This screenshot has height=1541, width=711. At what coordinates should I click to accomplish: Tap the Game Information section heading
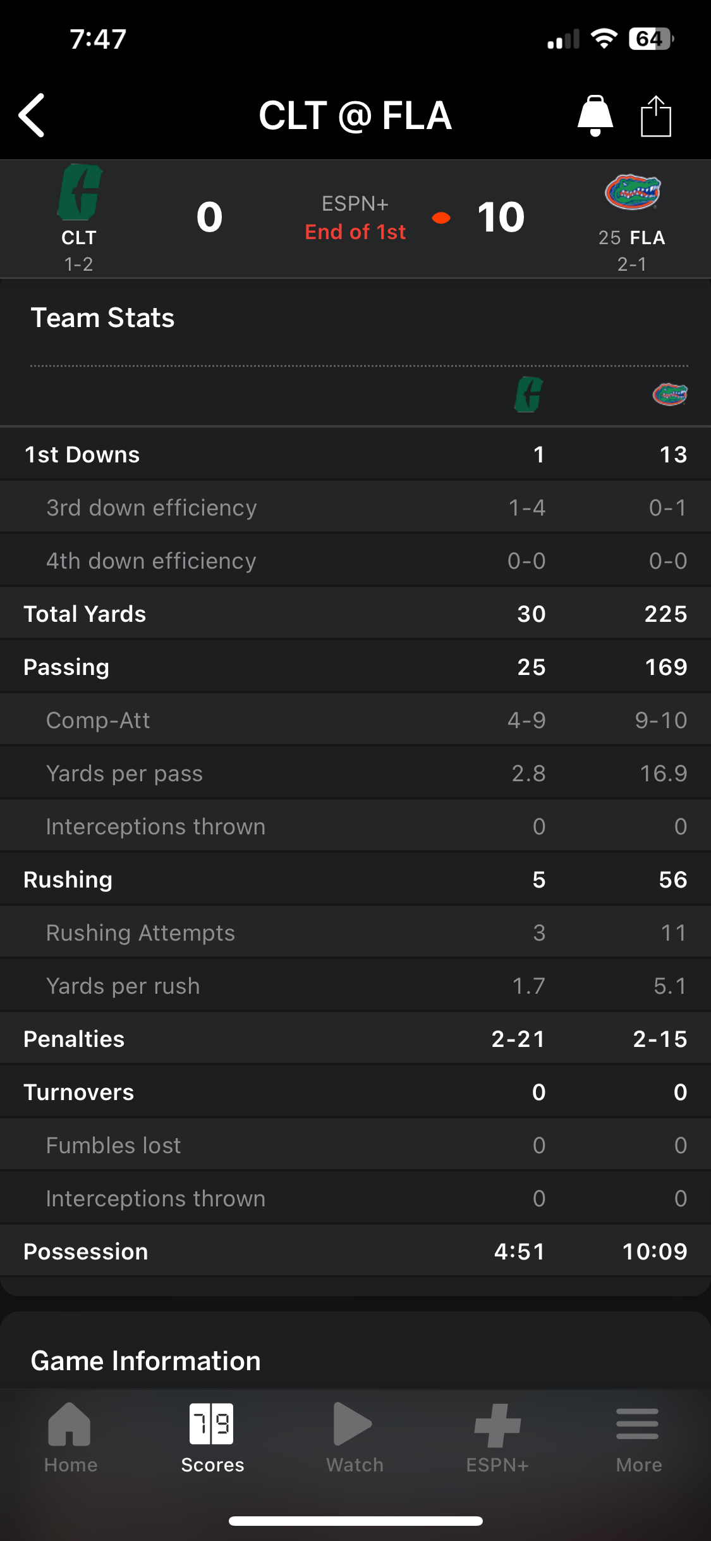146,1361
